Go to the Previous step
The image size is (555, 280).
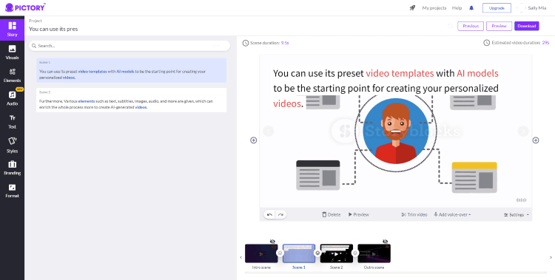(x=471, y=26)
